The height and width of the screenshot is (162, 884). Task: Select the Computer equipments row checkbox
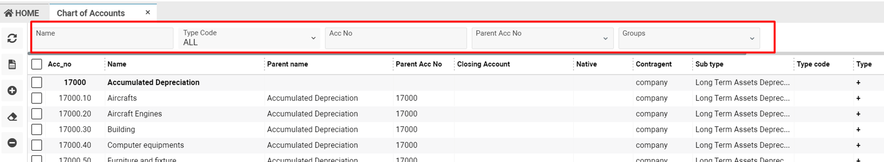[x=37, y=145]
